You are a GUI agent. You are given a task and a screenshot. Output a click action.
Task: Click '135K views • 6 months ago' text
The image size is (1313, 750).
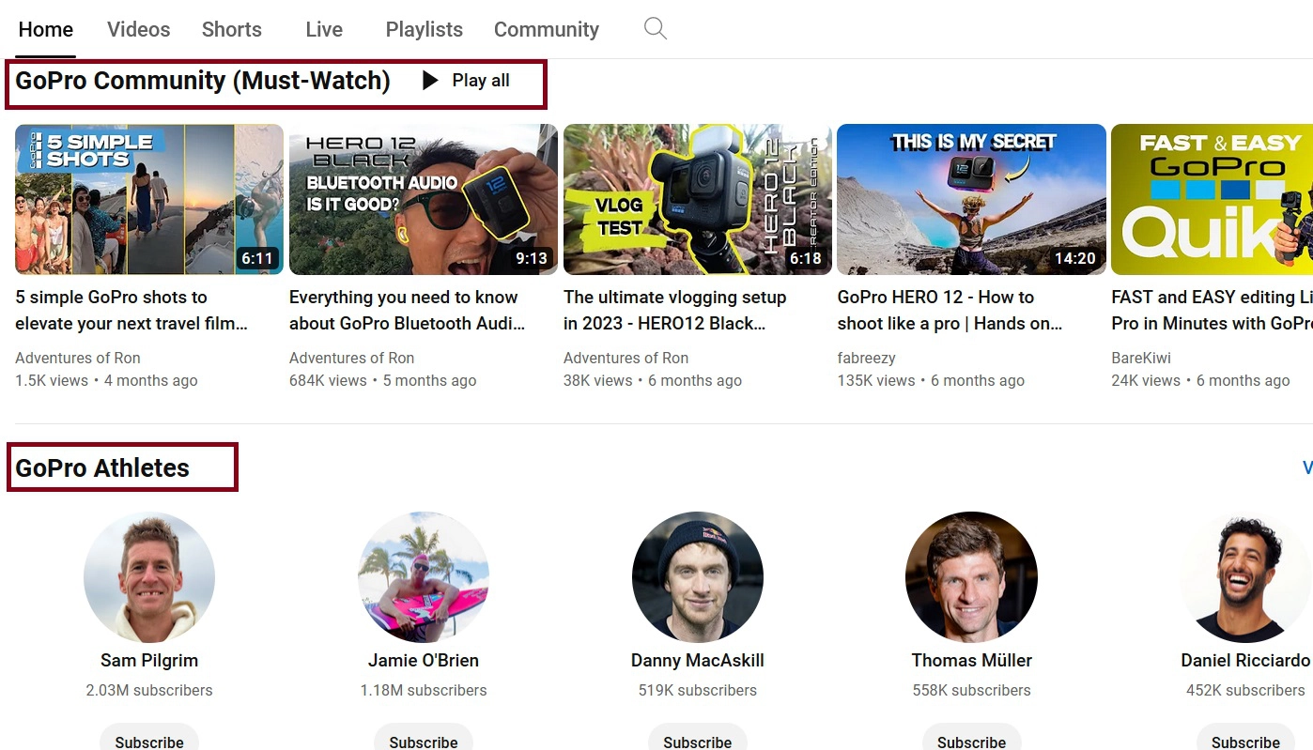tap(931, 381)
